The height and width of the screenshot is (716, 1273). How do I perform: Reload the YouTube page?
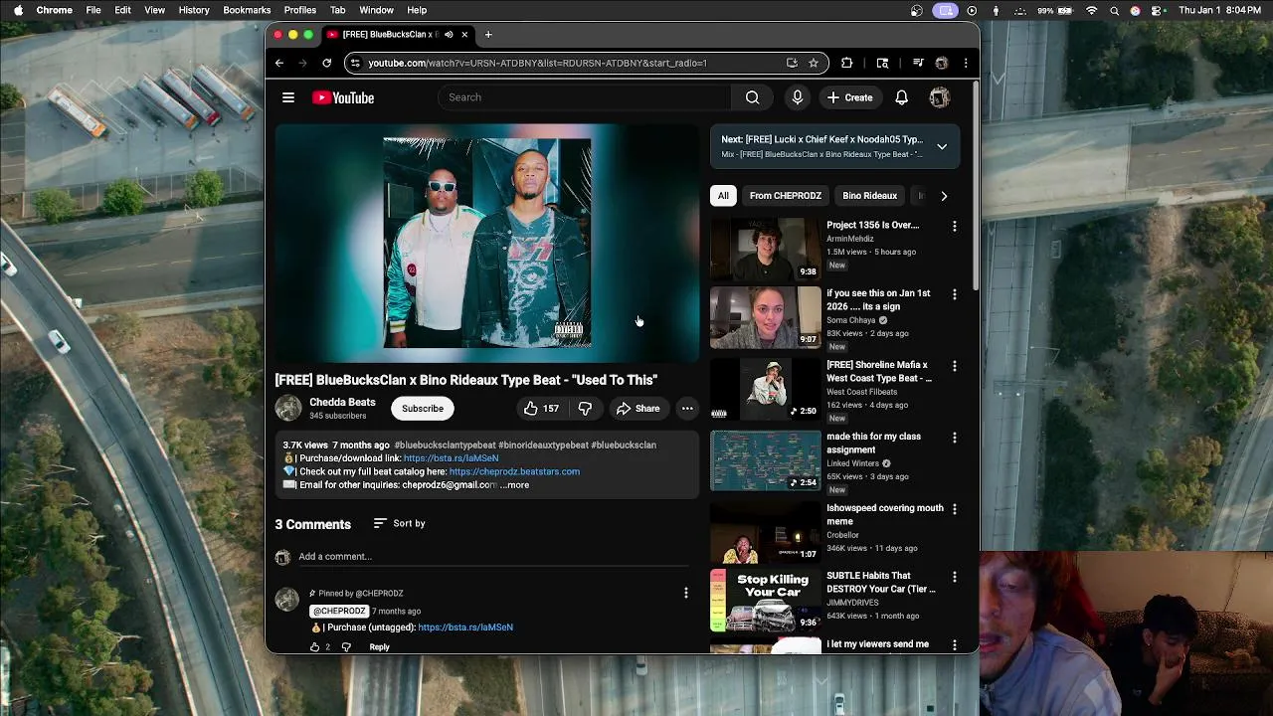(326, 63)
